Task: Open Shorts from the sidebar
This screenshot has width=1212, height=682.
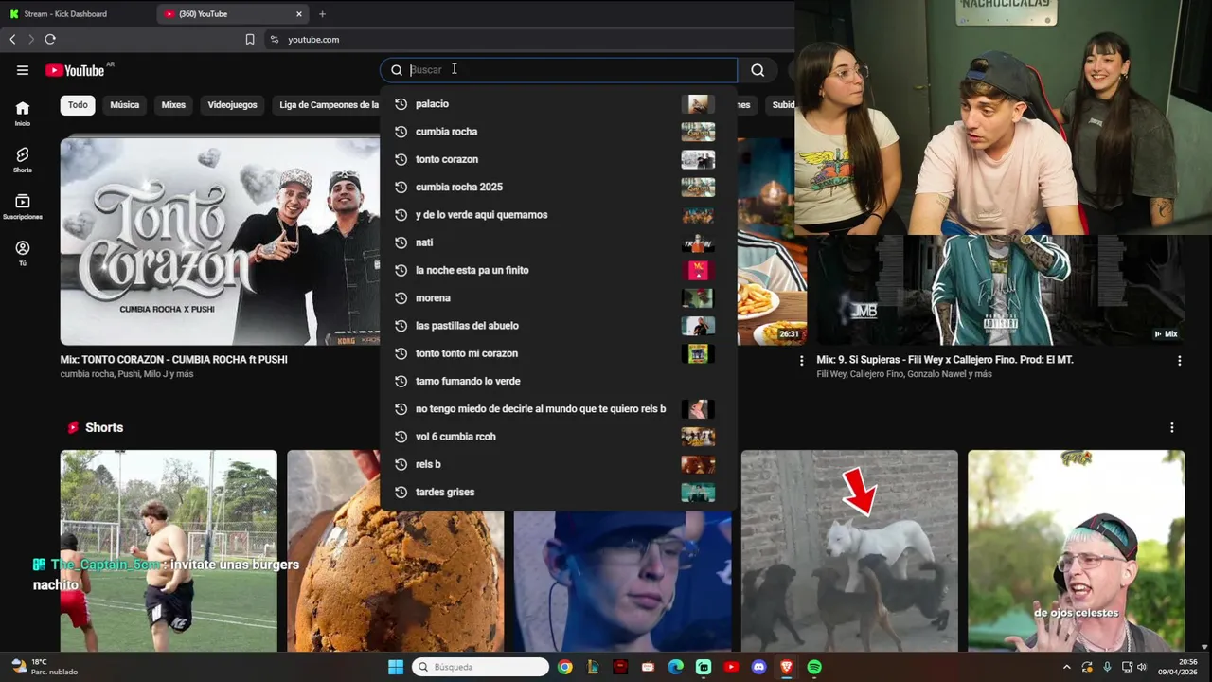Action: pyautogui.click(x=23, y=160)
